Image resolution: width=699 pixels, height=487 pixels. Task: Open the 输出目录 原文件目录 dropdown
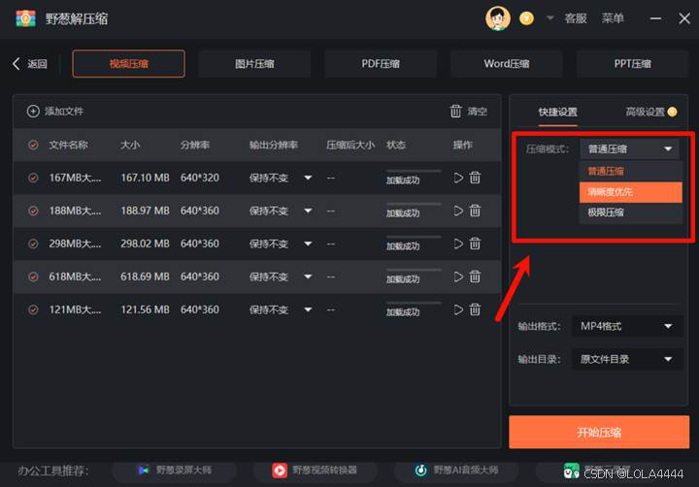pyautogui.click(x=627, y=359)
